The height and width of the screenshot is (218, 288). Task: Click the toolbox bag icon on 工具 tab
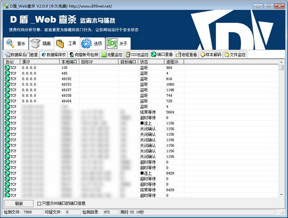click(x=60, y=44)
